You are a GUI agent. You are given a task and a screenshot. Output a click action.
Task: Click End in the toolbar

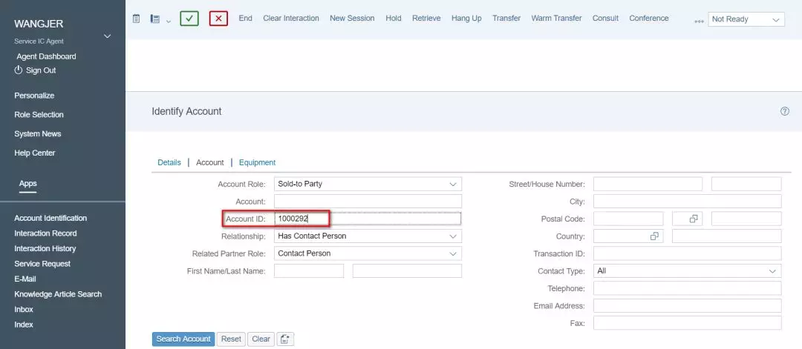[x=246, y=19]
